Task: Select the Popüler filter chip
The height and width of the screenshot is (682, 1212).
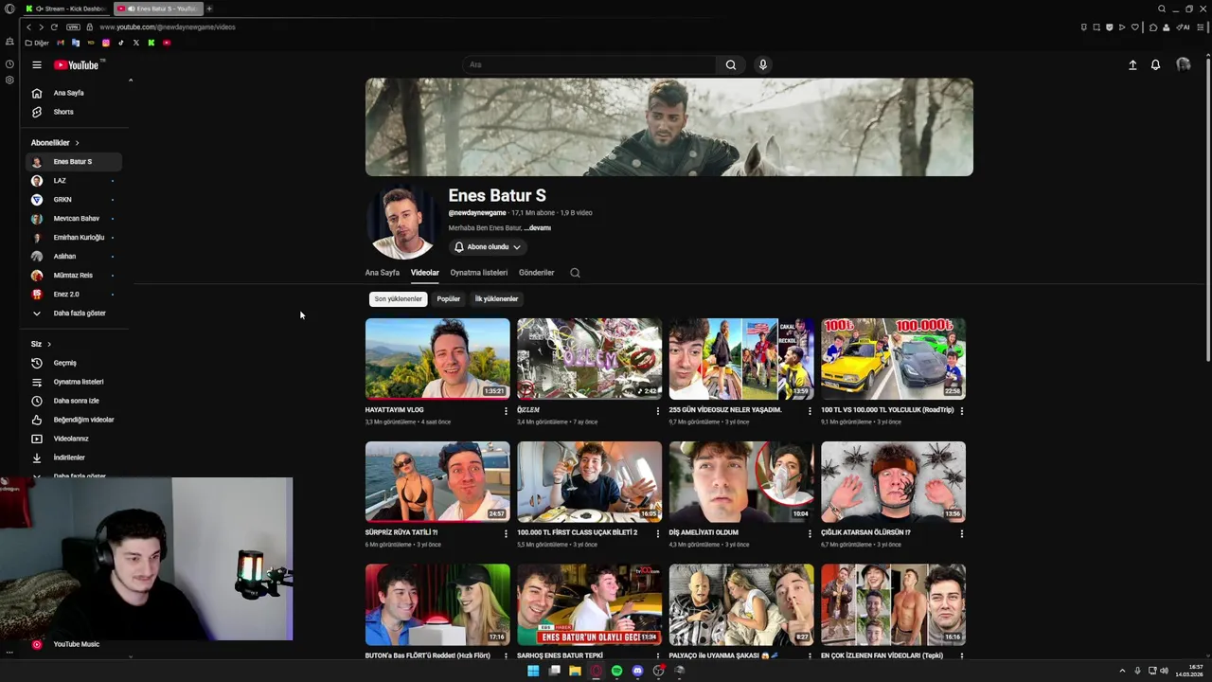Action: (x=449, y=299)
